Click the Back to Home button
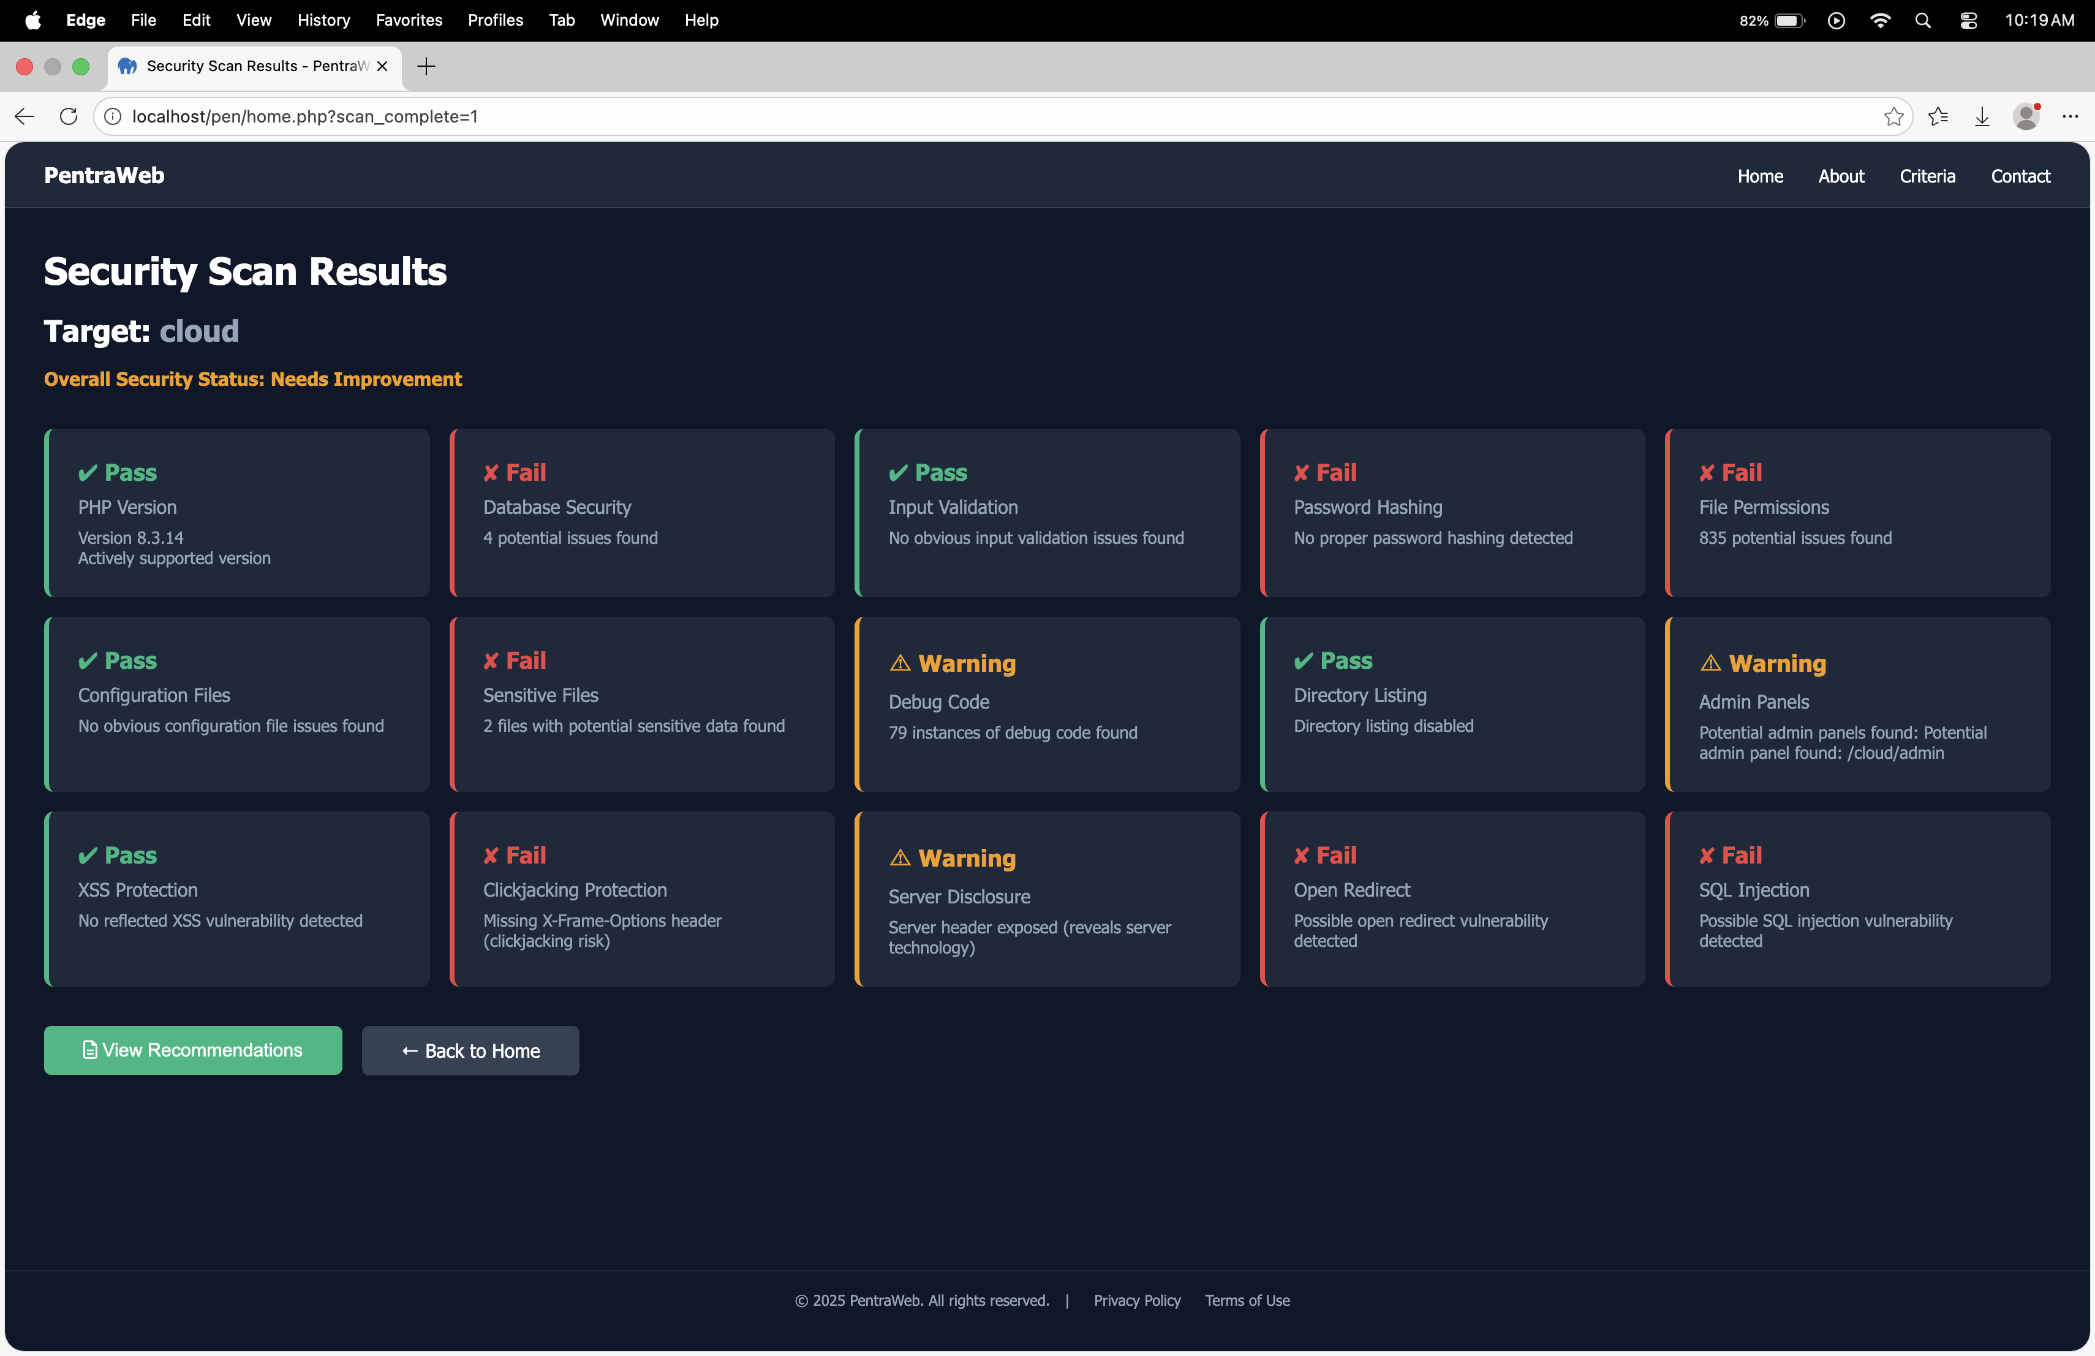 coord(470,1050)
